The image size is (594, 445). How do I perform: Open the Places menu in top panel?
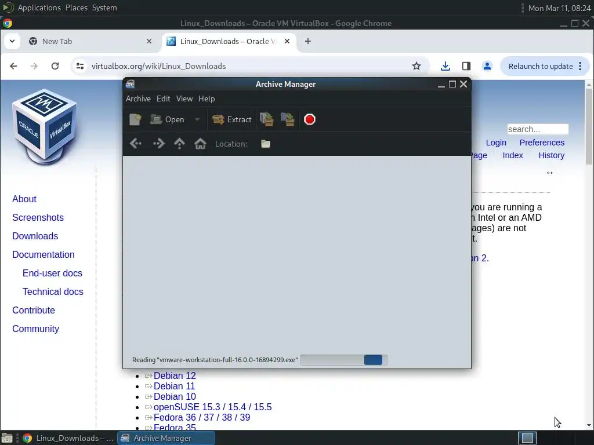[x=77, y=8]
